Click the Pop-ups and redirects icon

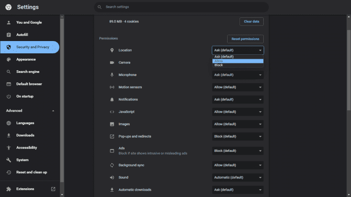(112, 136)
